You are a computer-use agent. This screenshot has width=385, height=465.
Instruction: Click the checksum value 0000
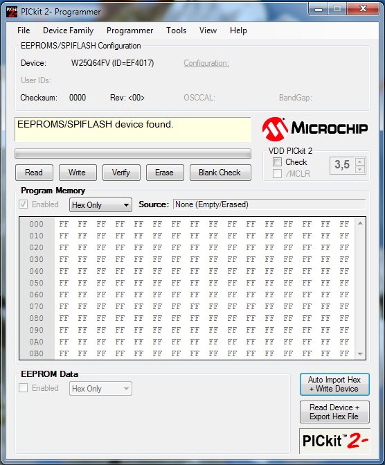(x=78, y=98)
